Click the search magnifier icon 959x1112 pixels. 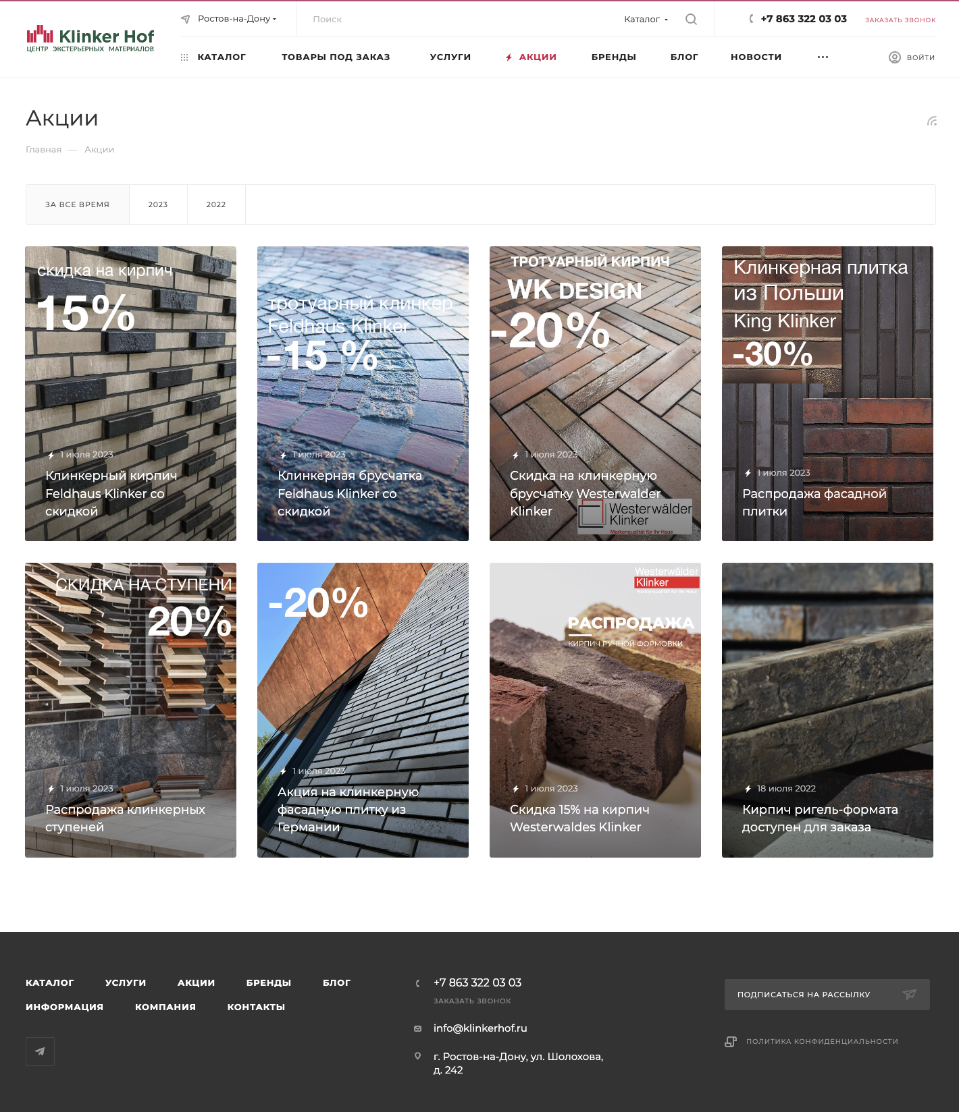pyautogui.click(x=691, y=19)
